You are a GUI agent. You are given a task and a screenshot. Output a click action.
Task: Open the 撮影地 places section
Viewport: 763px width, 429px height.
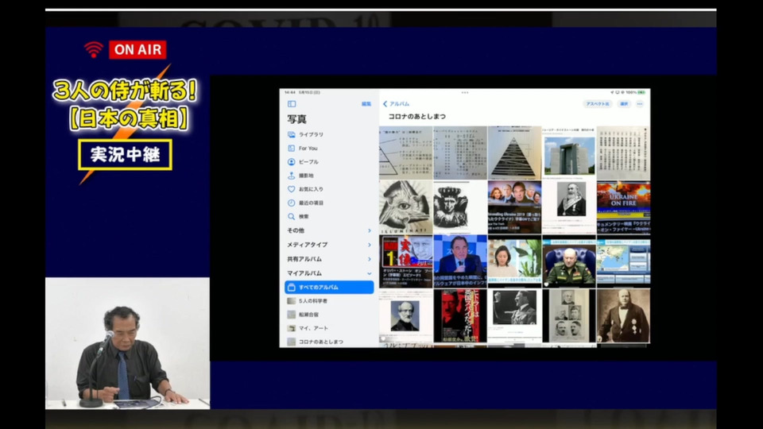329,175
